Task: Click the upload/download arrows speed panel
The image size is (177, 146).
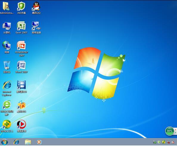Action: (176, 131)
